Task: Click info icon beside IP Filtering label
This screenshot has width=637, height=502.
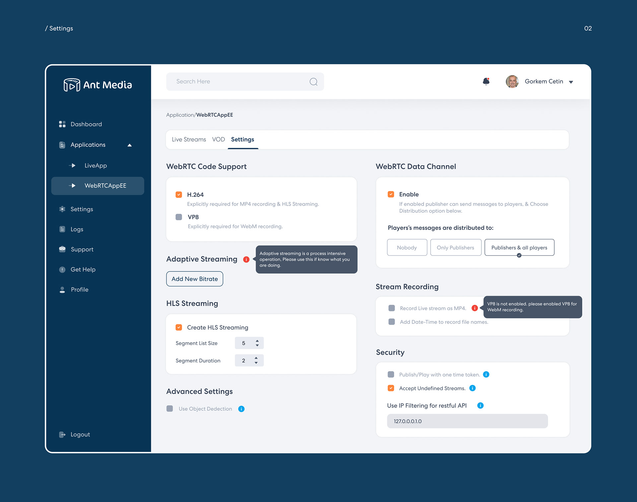Action: (480, 405)
